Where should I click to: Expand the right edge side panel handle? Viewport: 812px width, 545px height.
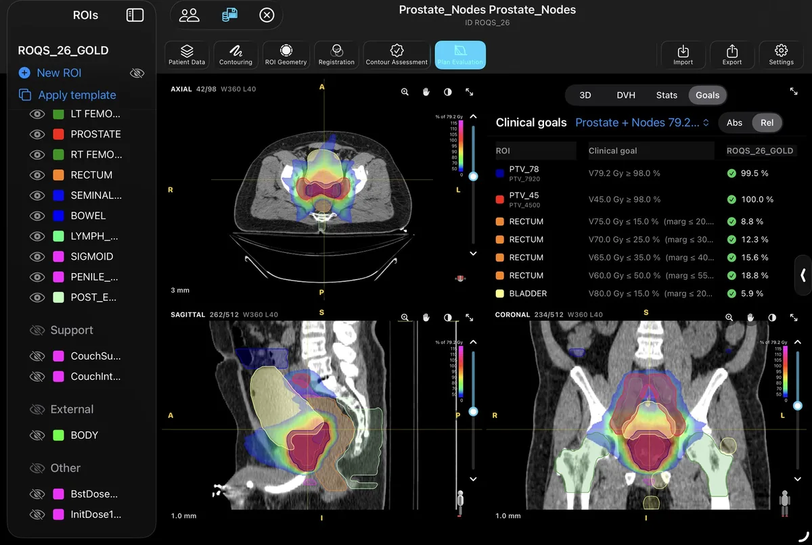point(803,275)
